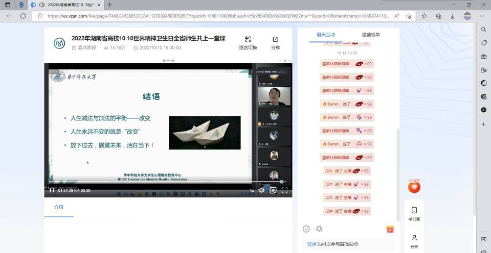Open a new browser tab
Image resolution: width=491 pixels, height=253 pixels.
pyautogui.click(x=109, y=5)
